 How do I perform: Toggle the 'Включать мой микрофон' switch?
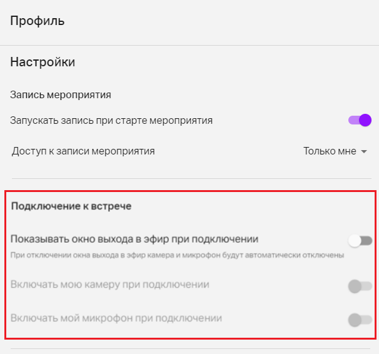[360, 320]
